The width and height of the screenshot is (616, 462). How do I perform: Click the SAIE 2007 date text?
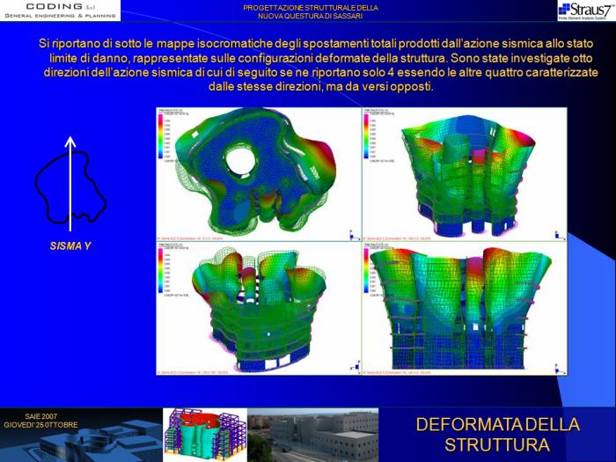click(x=41, y=420)
